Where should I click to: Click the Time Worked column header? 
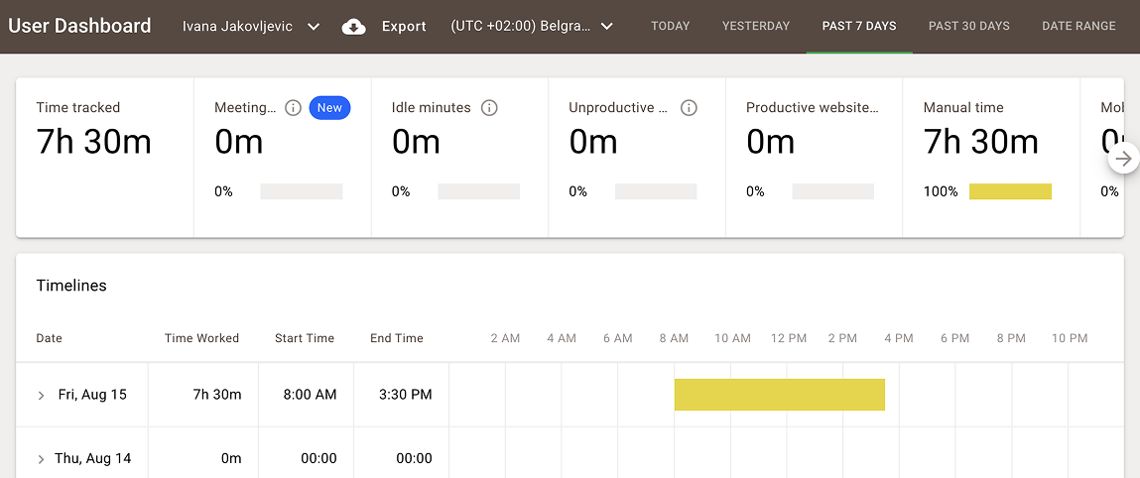tap(201, 338)
